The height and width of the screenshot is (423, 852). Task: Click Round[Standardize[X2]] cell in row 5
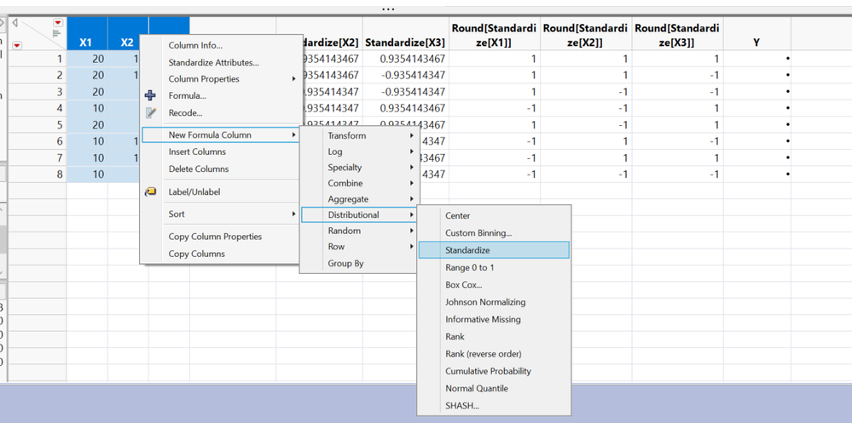click(586, 125)
